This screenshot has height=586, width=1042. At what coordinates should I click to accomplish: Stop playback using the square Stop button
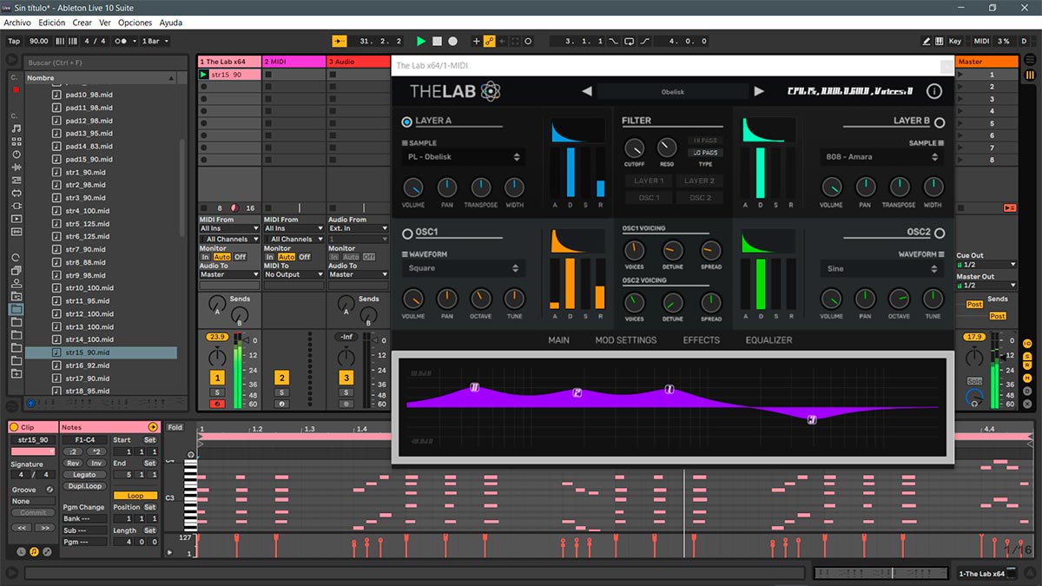tap(437, 41)
